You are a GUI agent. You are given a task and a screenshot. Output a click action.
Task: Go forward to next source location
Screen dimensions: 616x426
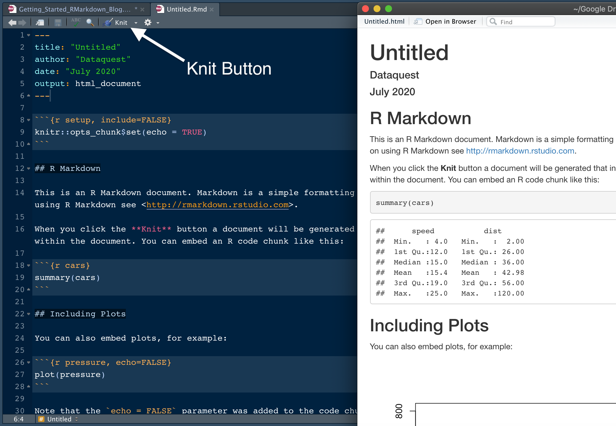click(22, 23)
